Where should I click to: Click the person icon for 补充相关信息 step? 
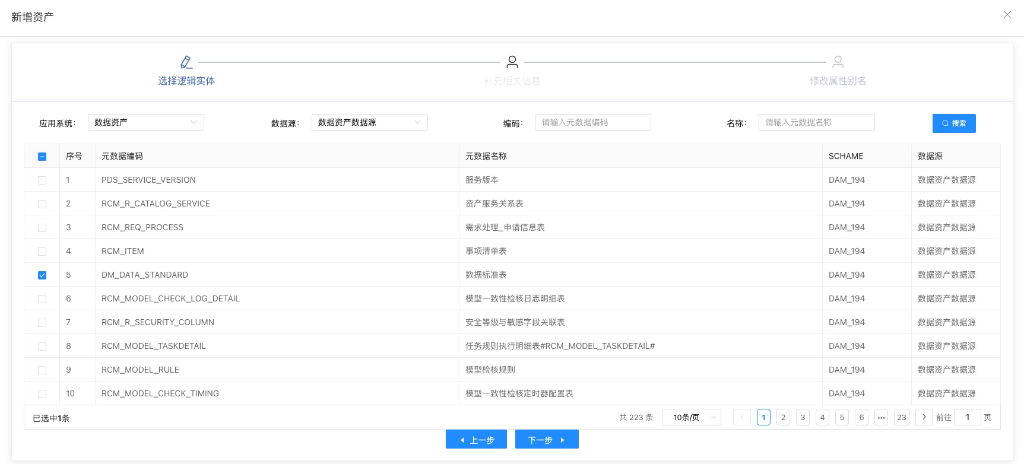(x=512, y=62)
